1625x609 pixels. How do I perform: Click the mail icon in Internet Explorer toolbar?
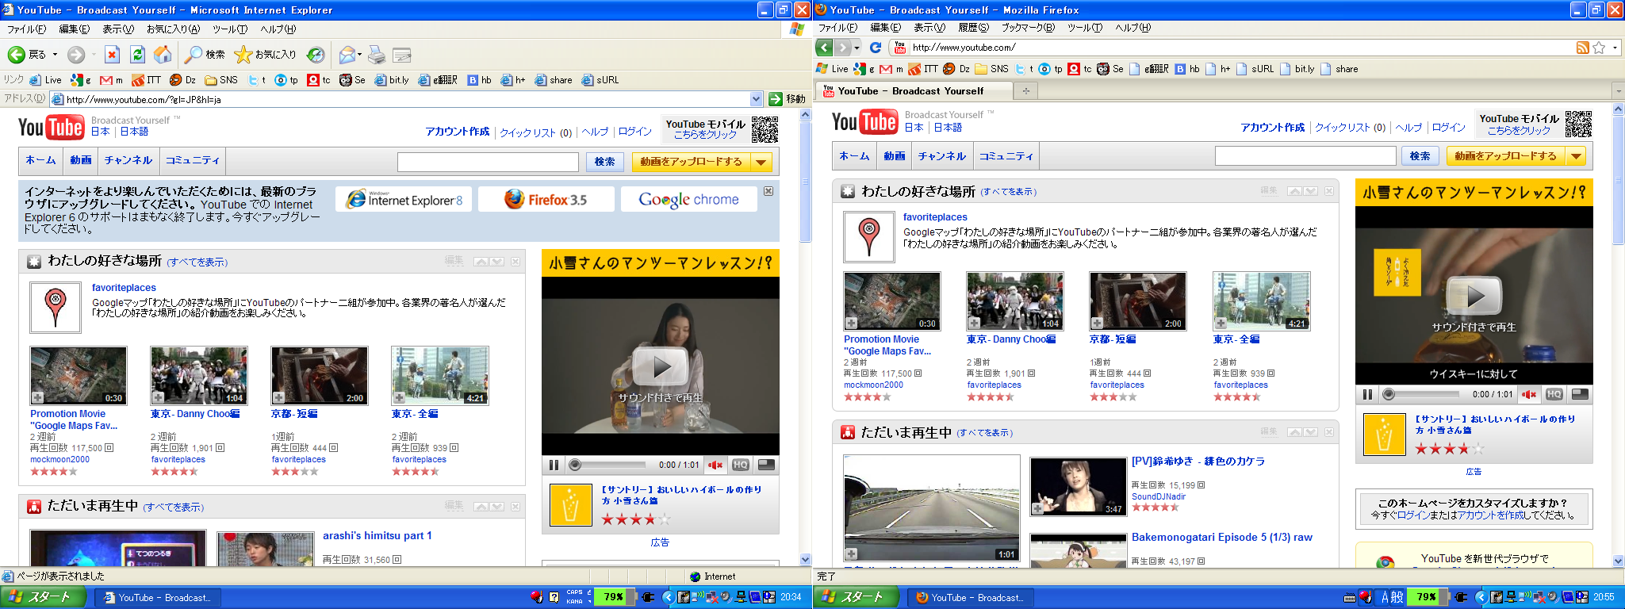[347, 55]
